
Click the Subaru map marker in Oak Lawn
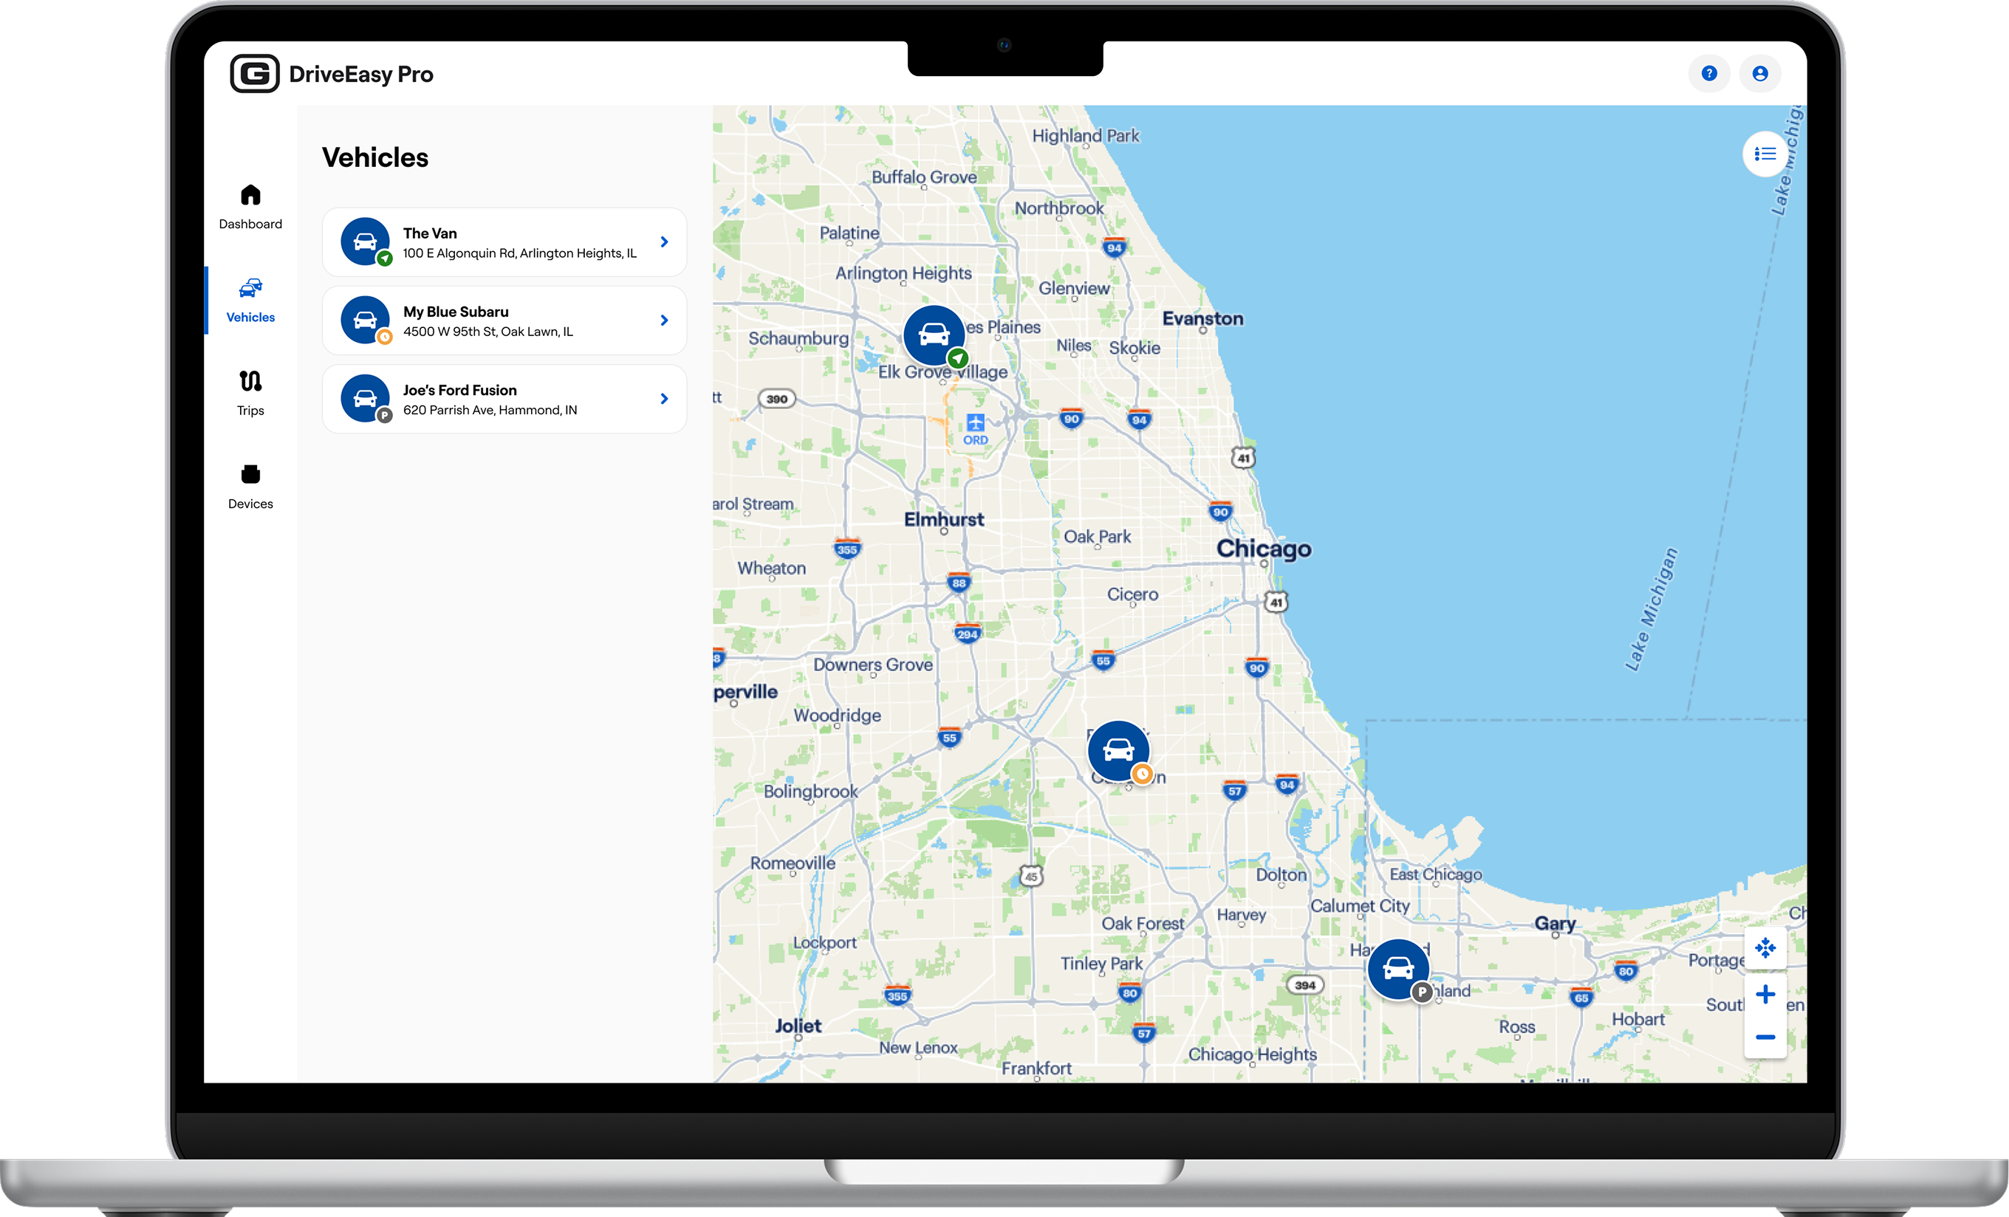click(1118, 750)
